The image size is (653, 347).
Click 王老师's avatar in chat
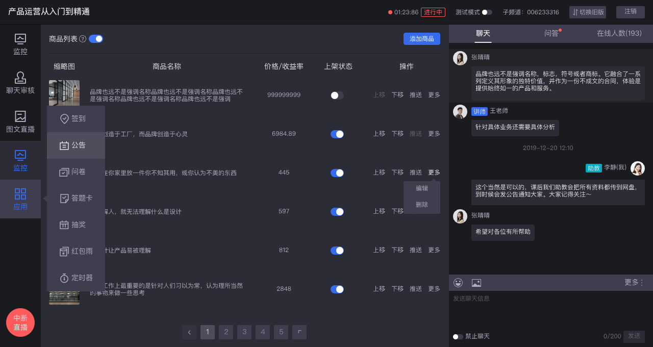coord(460,112)
